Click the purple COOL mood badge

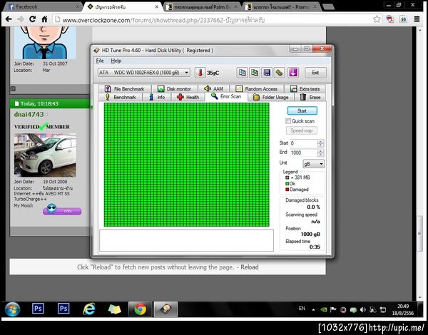pyautogui.click(x=62, y=211)
